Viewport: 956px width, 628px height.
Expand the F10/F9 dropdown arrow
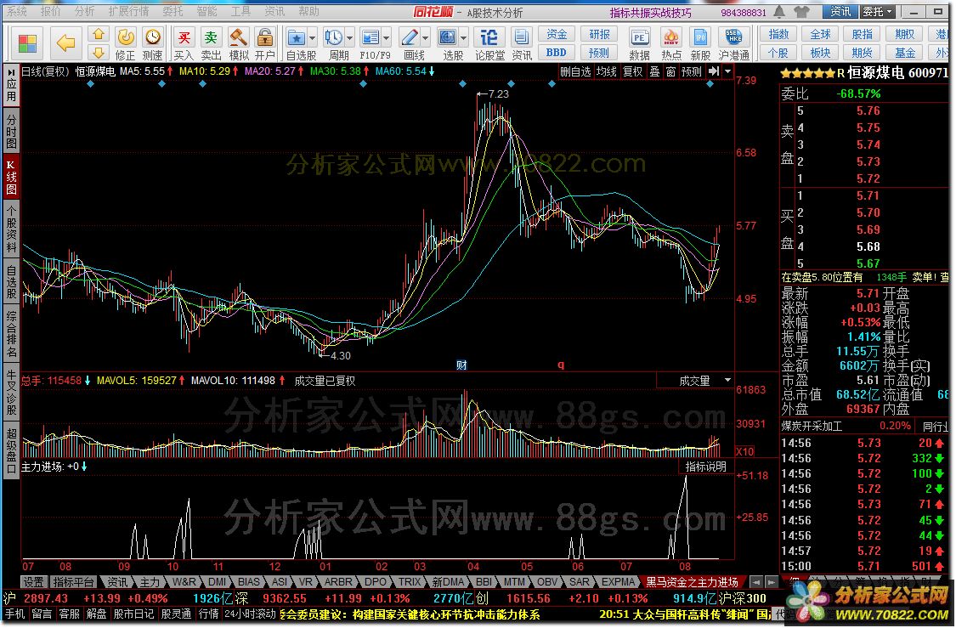click(387, 38)
